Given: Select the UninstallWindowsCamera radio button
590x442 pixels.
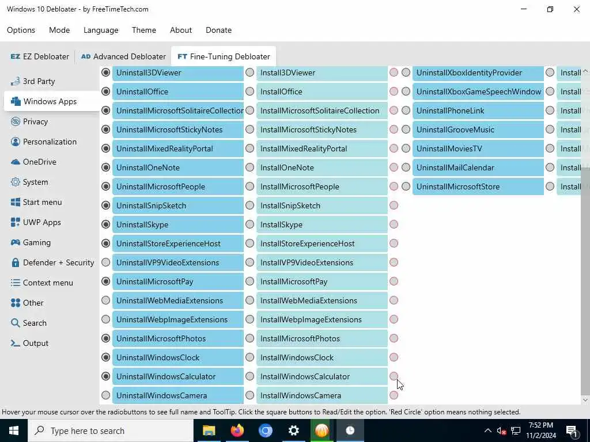Looking at the screenshot, I should (106, 395).
